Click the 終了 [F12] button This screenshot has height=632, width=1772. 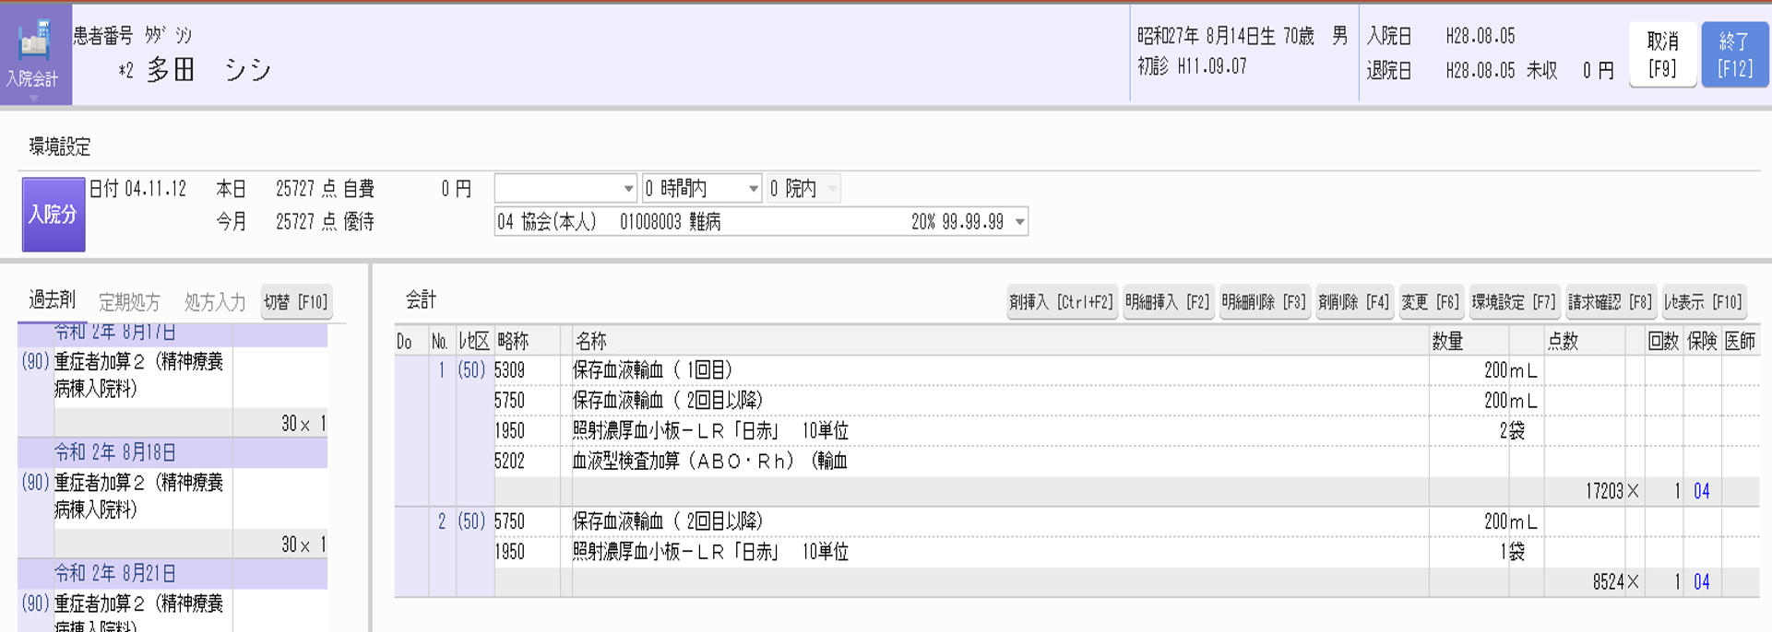coord(1734,54)
